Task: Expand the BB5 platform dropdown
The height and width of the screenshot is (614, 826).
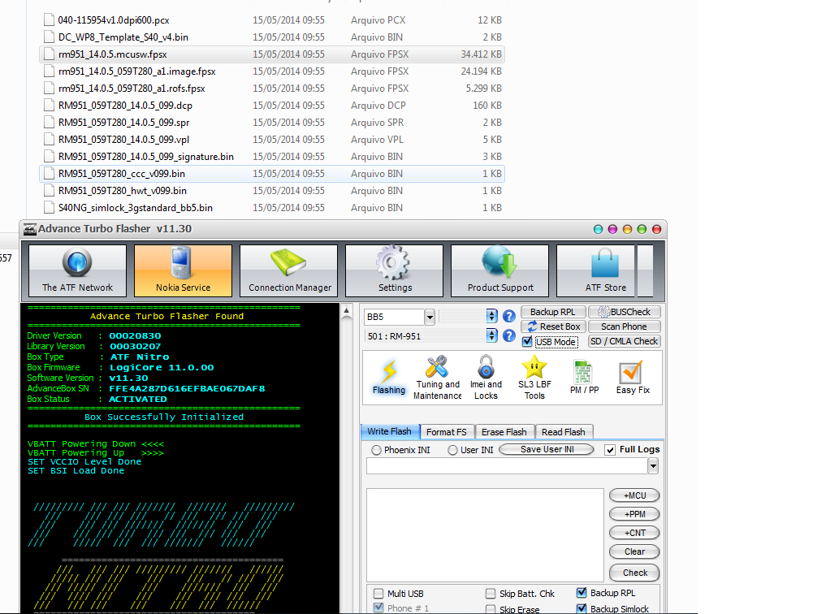Action: coord(430,317)
